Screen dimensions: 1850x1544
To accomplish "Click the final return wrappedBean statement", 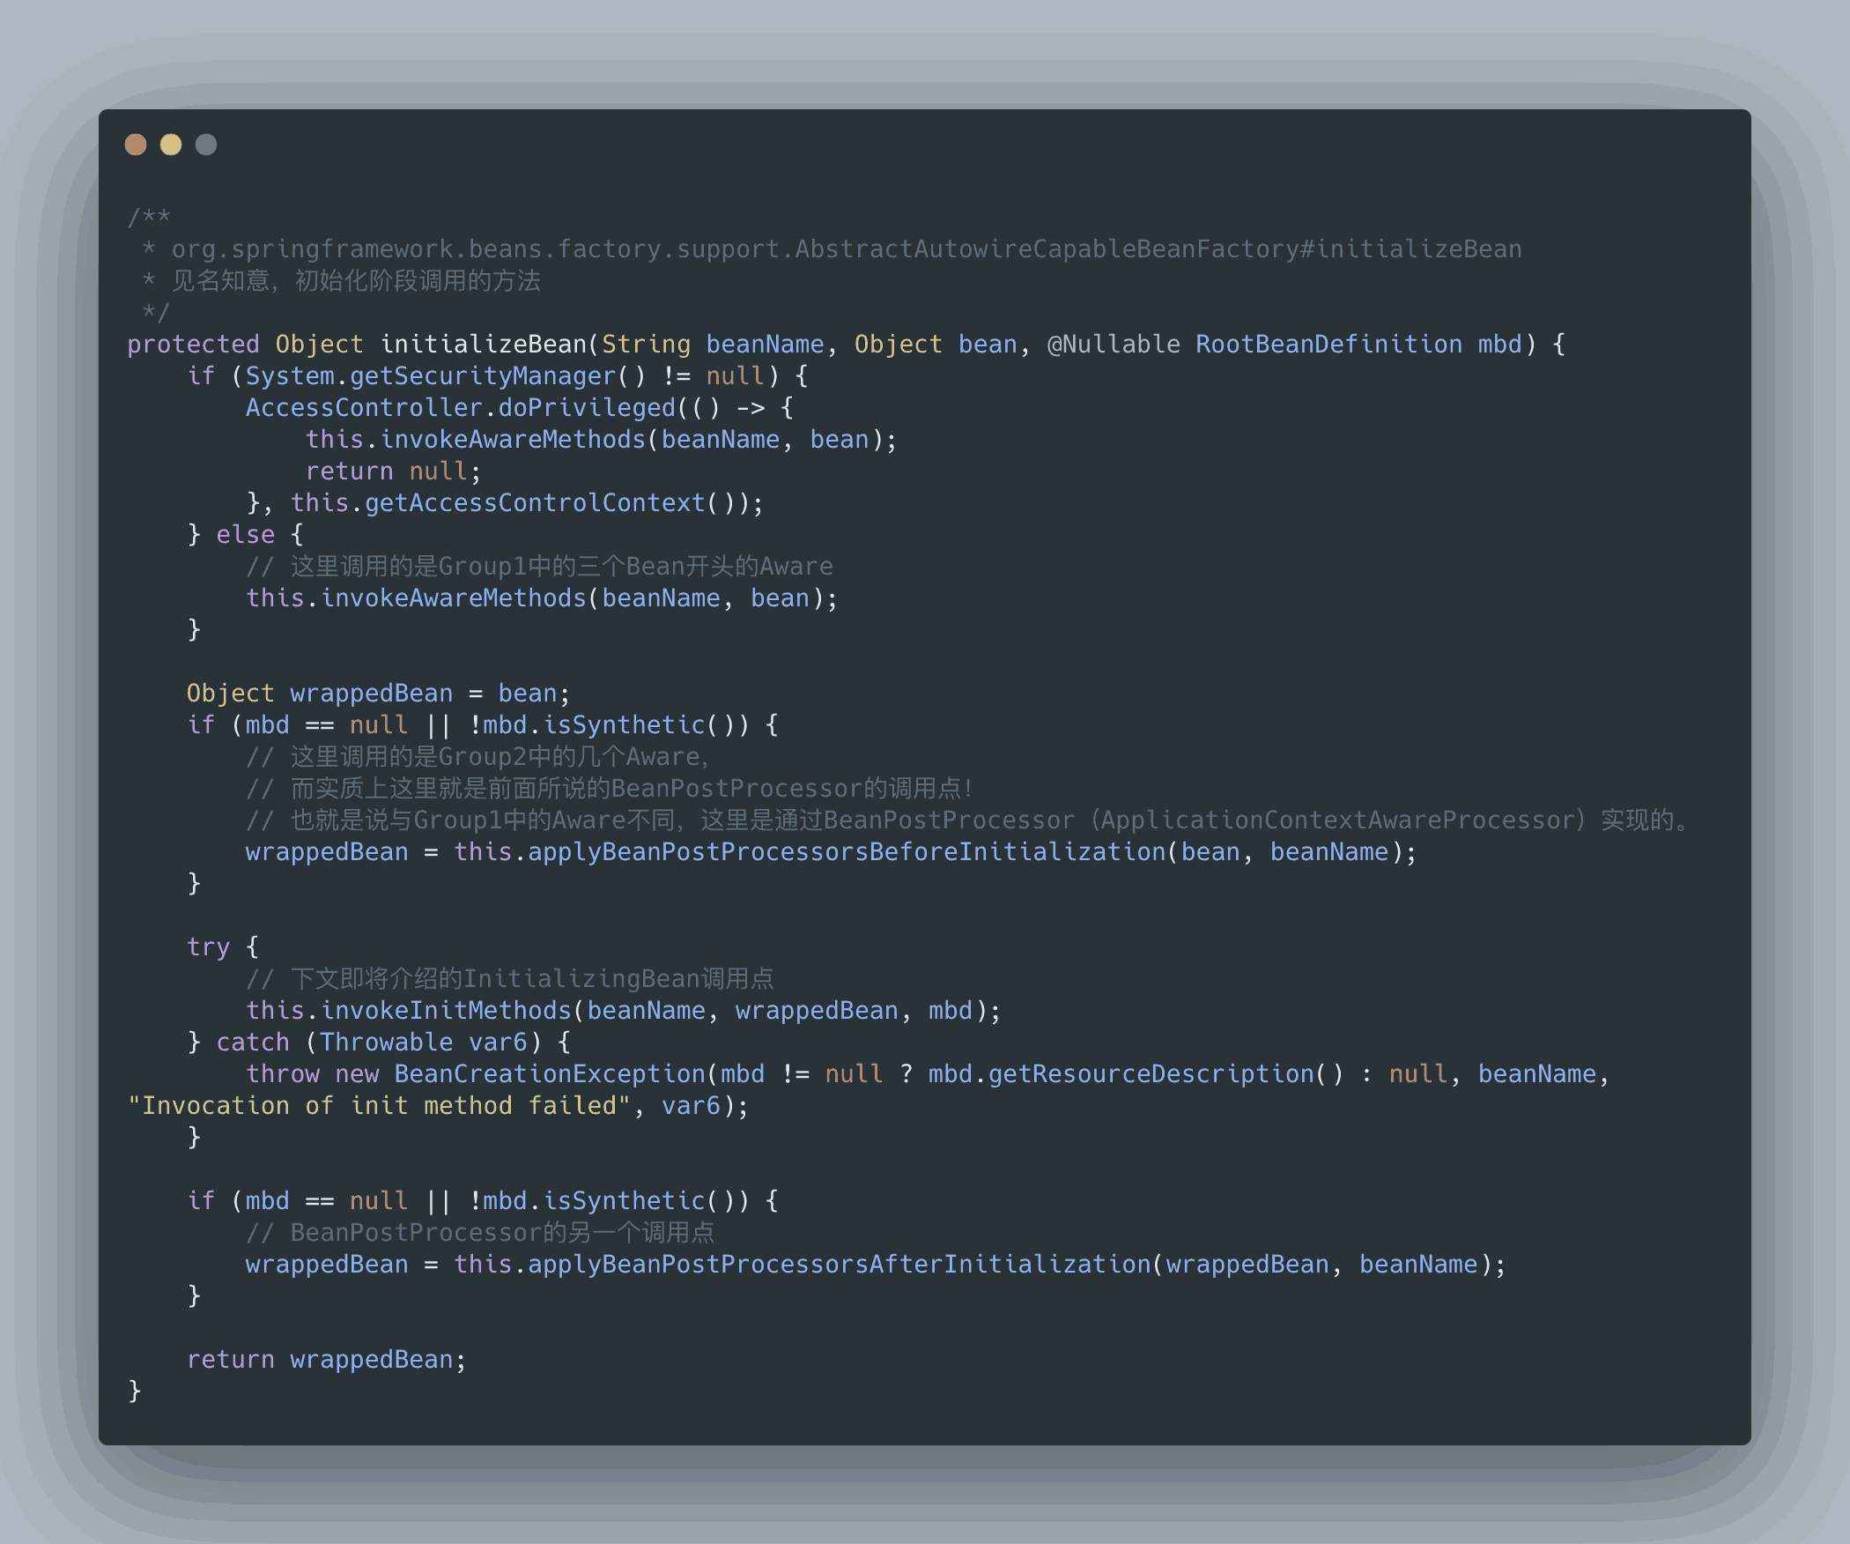I will pos(326,1360).
